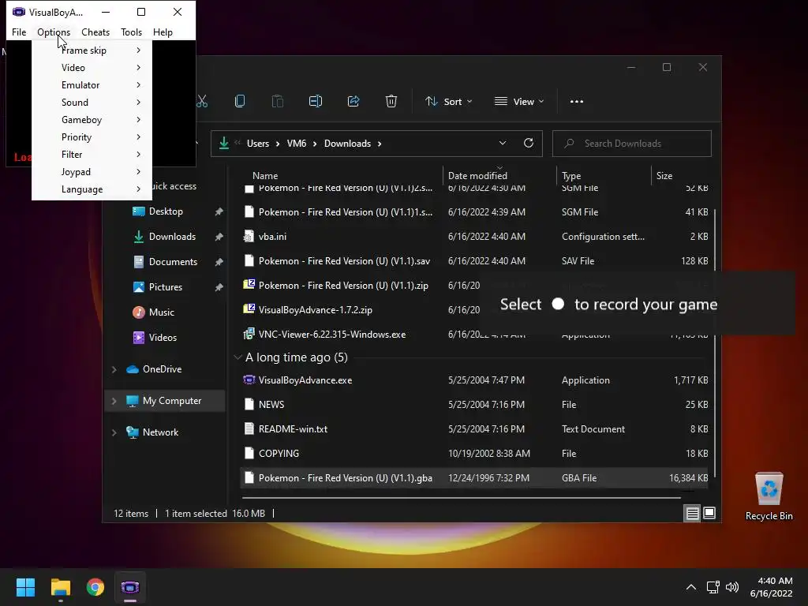808x606 pixels.
Task: Select the Music folder in the sidebar
Action: pyautogui.click(x=161, y=312)
